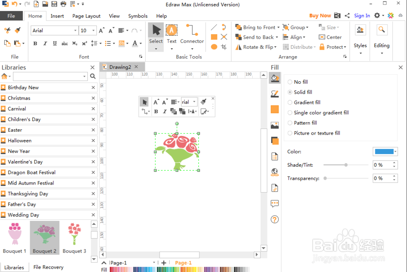Open the Fill color dropdown

pyautogui.click(x=396, y=152)
